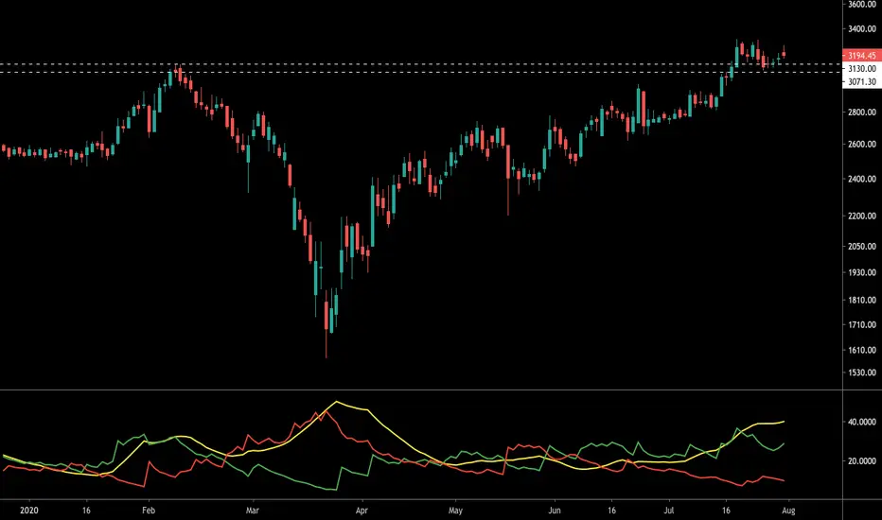Click the 1610.00 price axis label
The height and width of the screenshot is (520, 882).
(862, 350)
